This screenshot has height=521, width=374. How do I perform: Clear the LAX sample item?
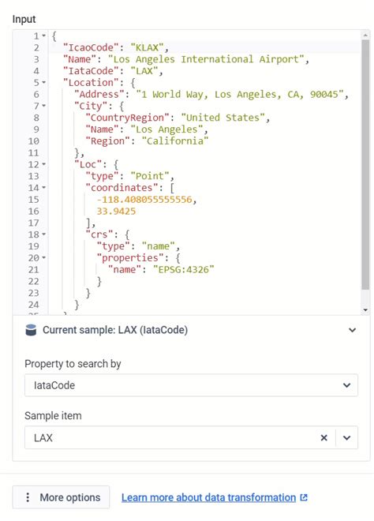324,437
